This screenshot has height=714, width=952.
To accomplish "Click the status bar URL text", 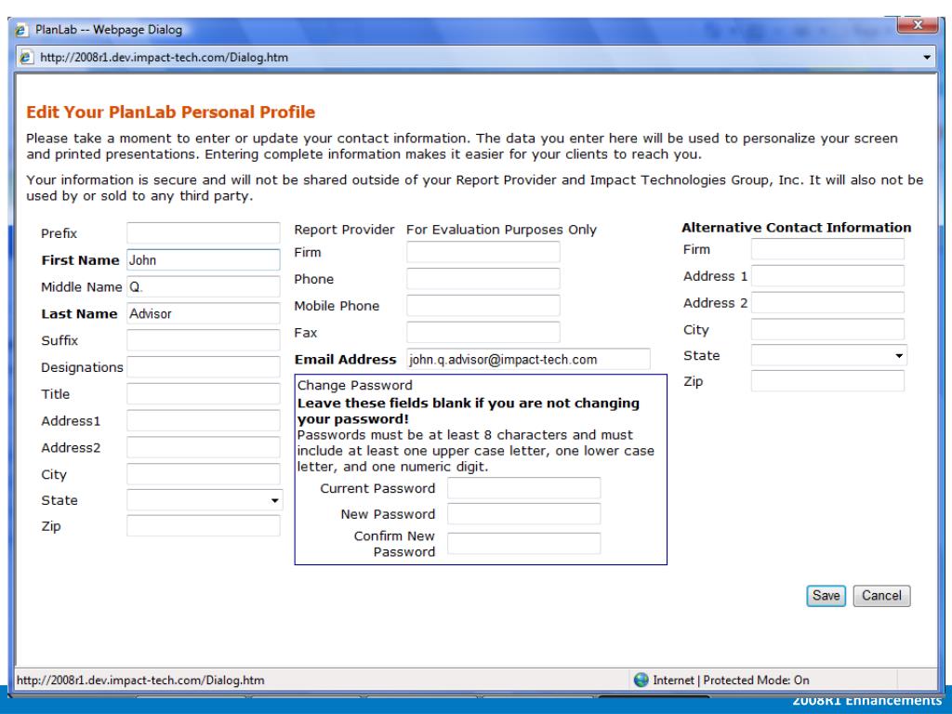I will [x=140, y=680].
